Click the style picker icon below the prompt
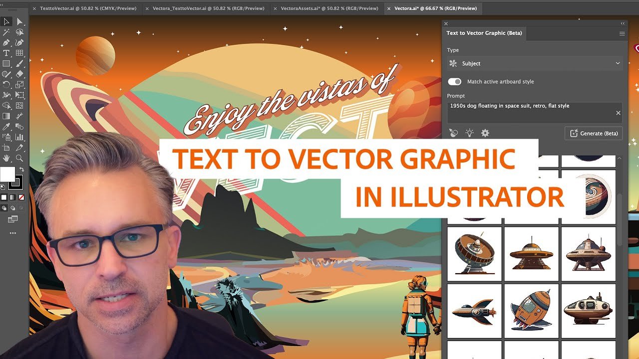Viewport: 639px width, 359px height. (x=453, y=133)
